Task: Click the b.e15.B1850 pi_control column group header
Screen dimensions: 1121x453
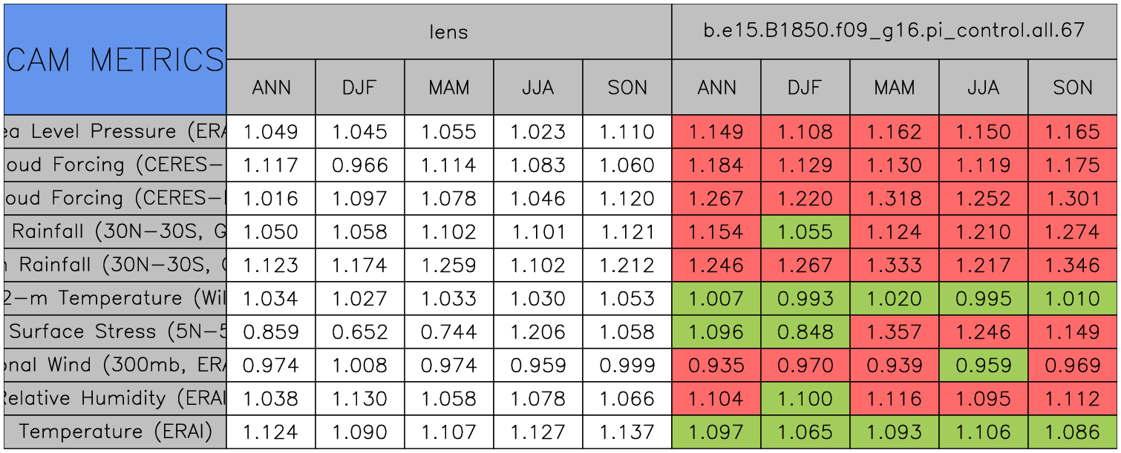Action: coord(894,32)
